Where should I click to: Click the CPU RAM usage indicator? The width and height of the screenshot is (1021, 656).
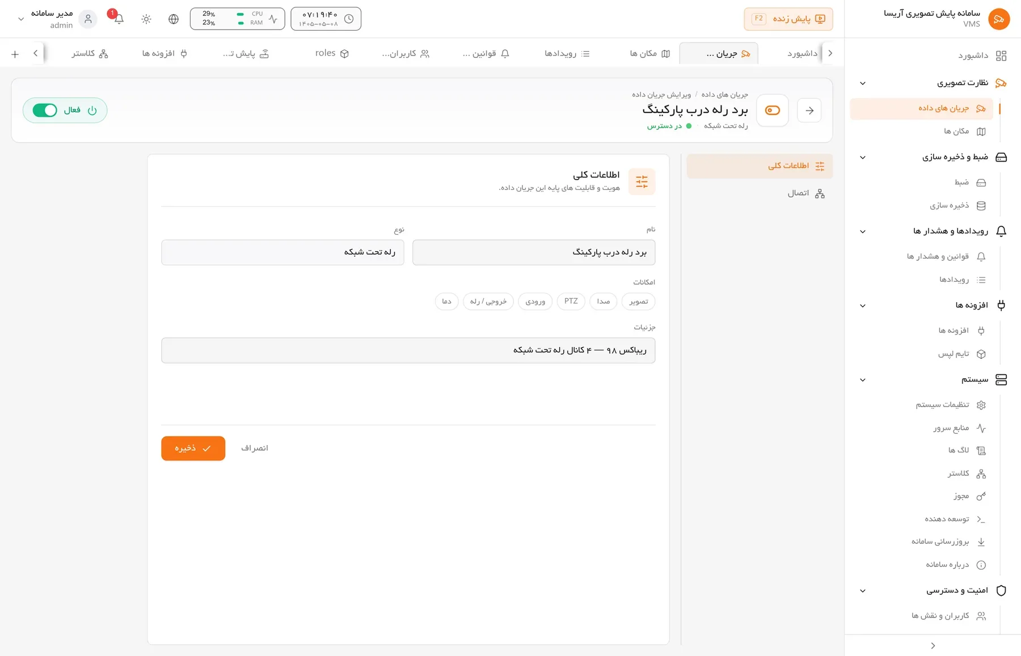coord(237,19)
